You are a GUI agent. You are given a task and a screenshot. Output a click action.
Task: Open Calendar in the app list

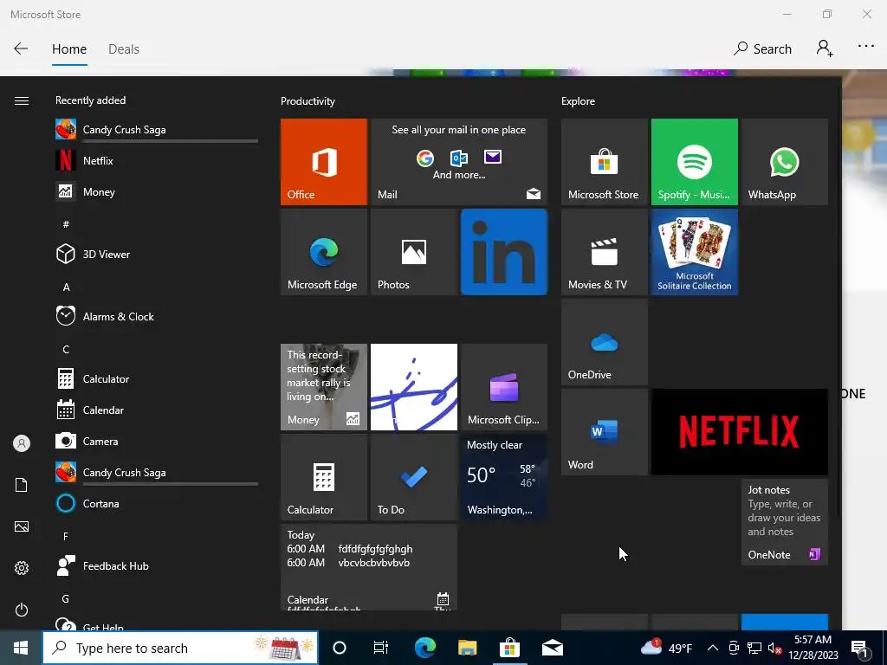point(157,410)
